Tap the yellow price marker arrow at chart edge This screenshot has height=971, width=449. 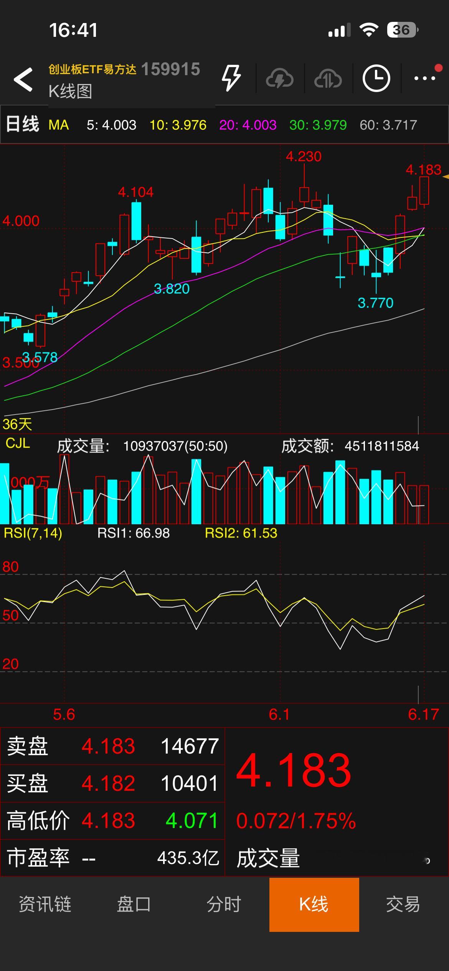[446, 177]
